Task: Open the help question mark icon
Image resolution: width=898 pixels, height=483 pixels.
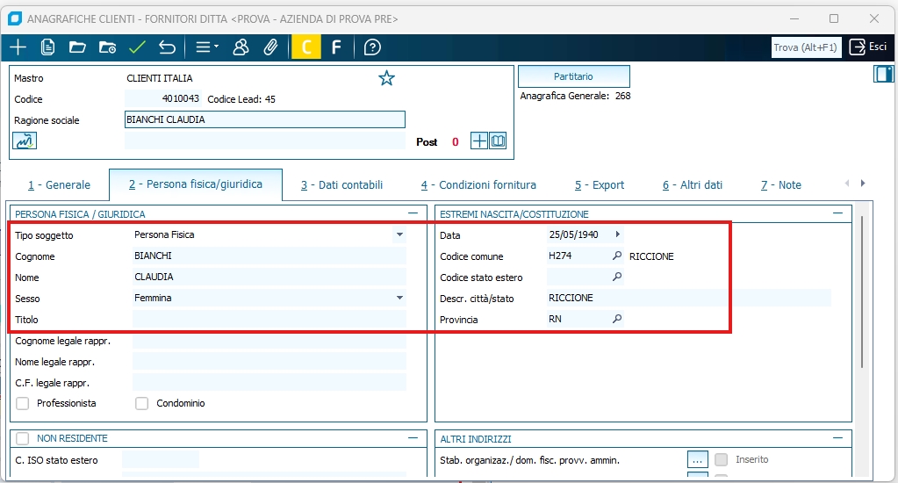Action: coord(372,47)
